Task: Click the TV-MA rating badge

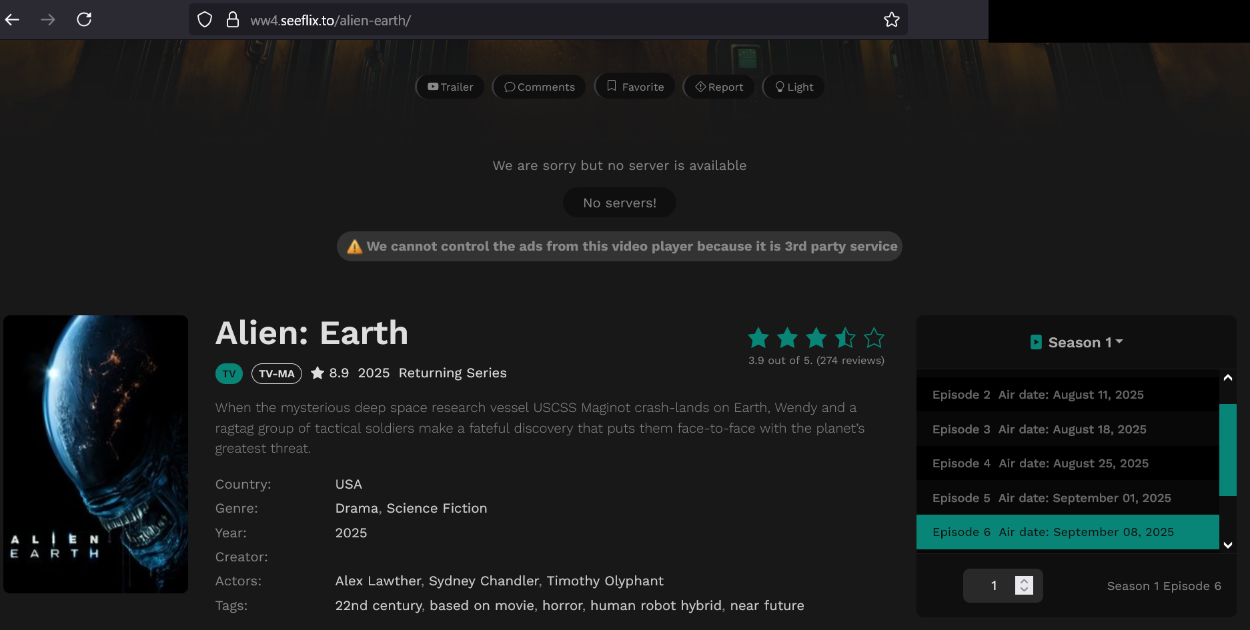Action: tap(277, 373)
